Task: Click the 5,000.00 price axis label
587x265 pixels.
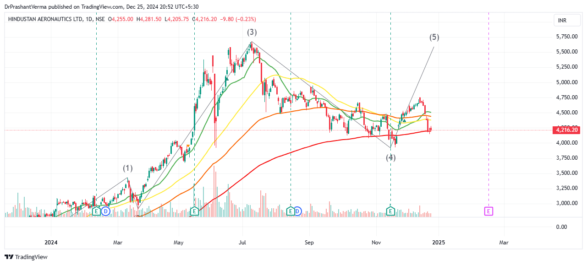Action: tap(567, 82)
